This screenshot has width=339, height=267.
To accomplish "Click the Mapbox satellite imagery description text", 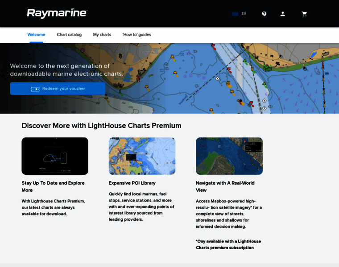I will point(229,214).
